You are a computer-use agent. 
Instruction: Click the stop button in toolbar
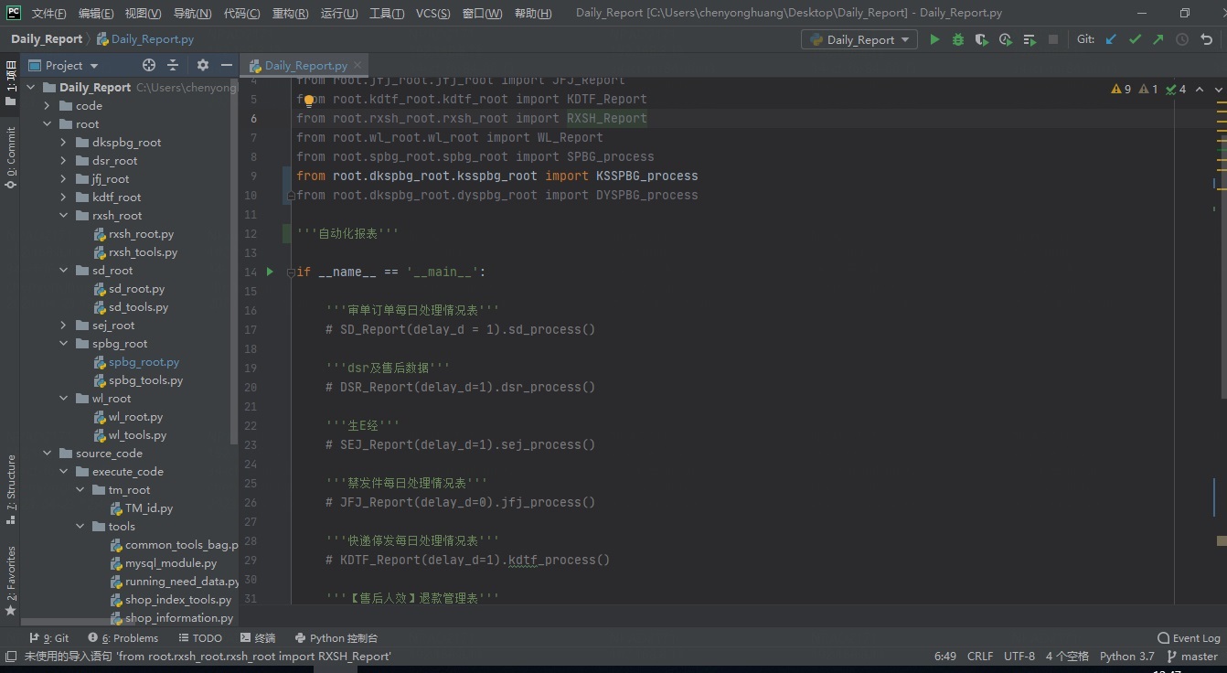[x=1053, y=39]
